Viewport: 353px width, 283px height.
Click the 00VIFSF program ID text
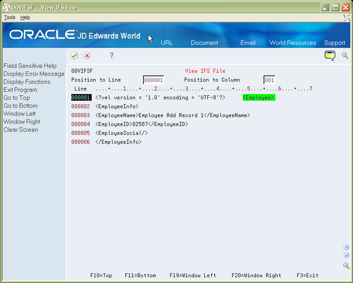[x=82, y=71]
